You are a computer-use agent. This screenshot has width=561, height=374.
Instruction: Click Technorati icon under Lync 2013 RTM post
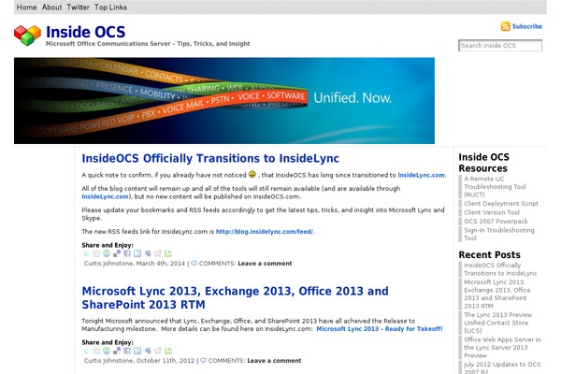point(168,351)
